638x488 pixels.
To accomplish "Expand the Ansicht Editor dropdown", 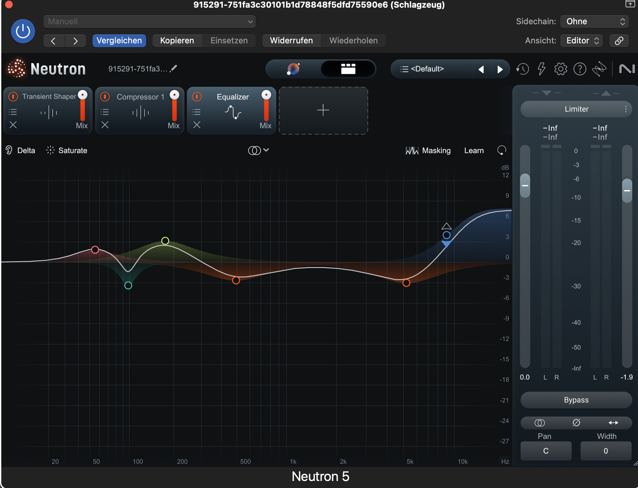I will coord(582,41).
